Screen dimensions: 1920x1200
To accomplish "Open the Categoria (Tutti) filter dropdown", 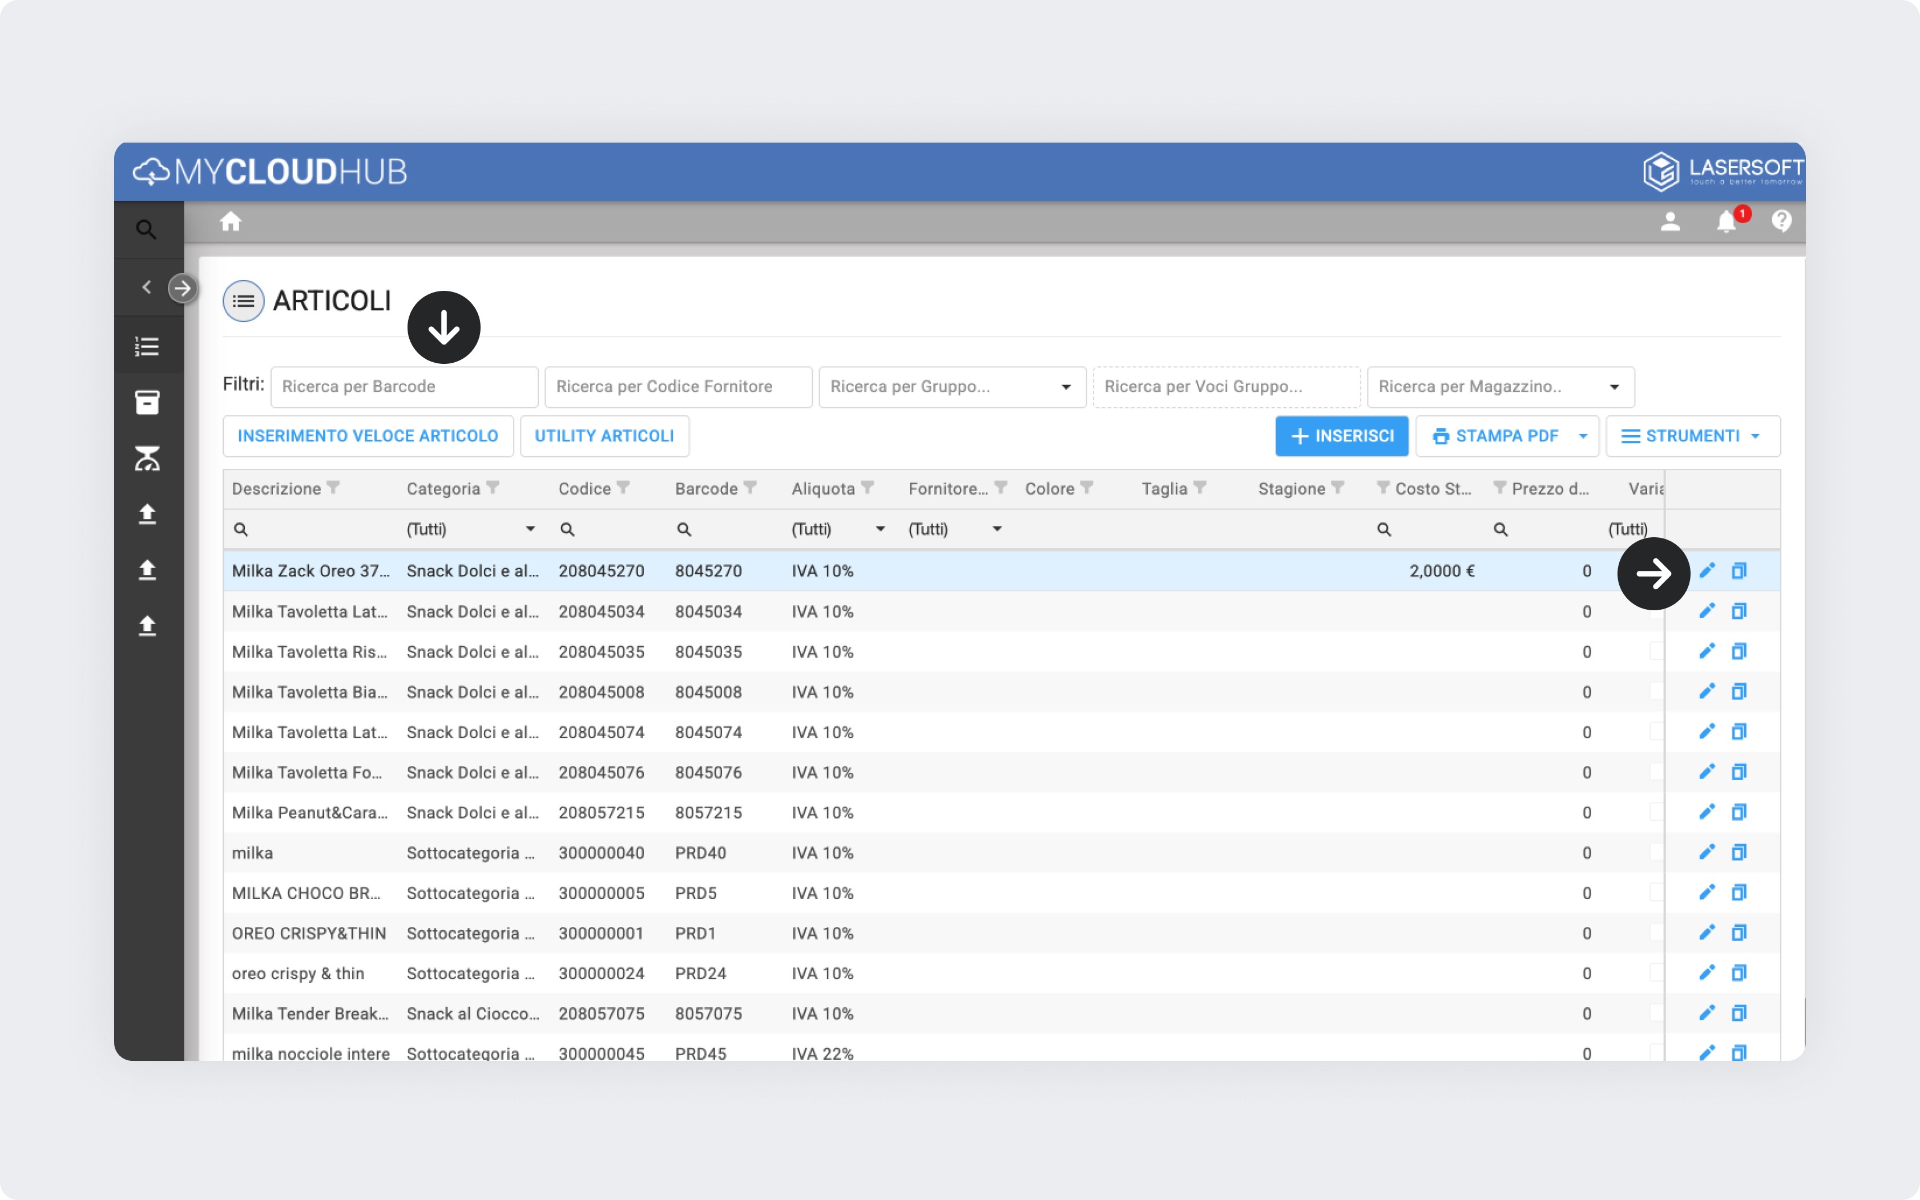I will click(530, 529).
